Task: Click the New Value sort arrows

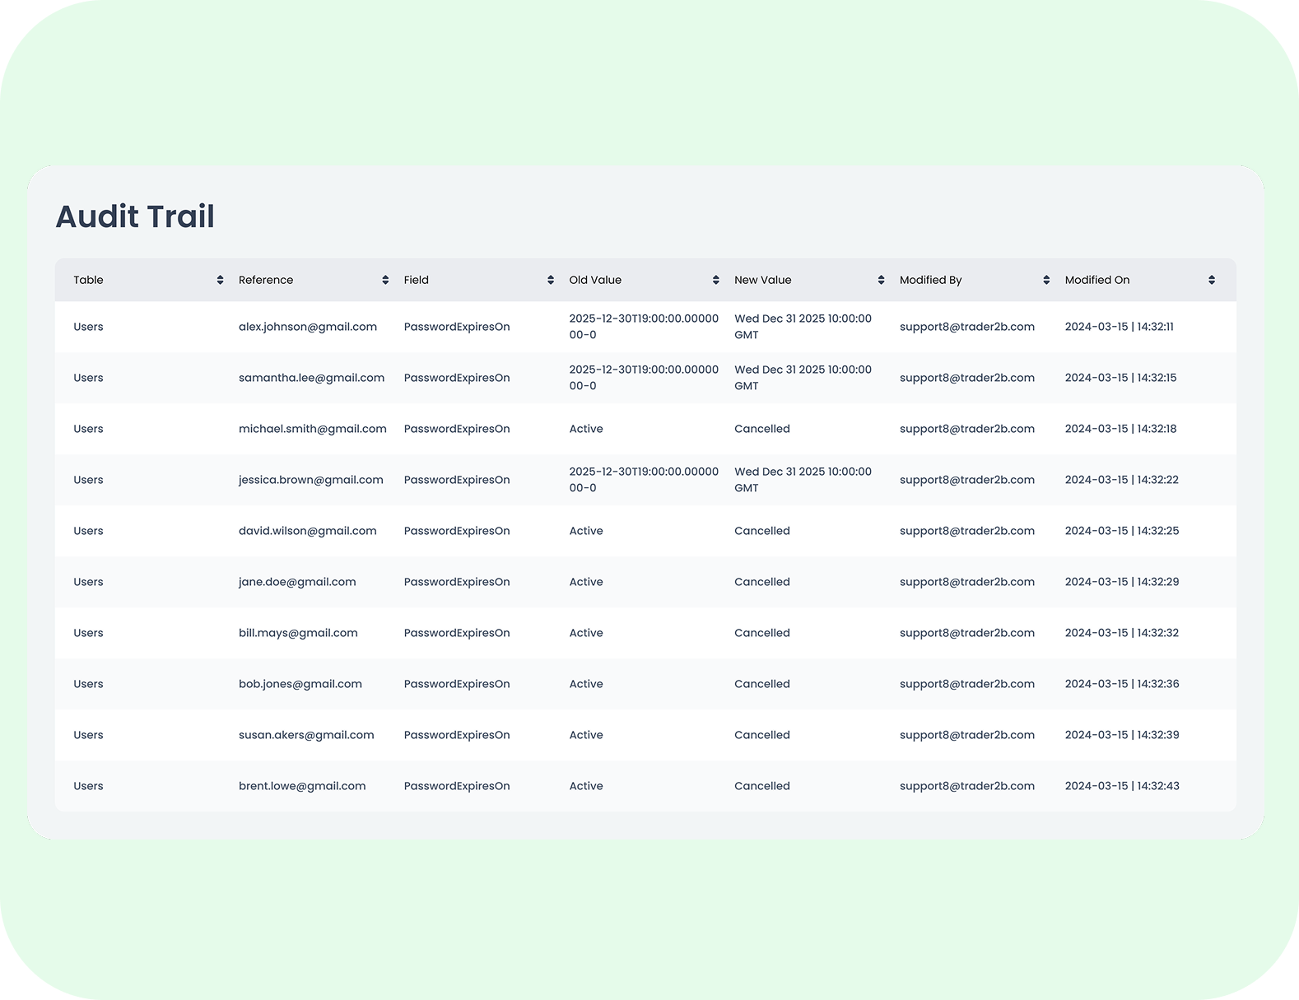Action: click(881, 280)
